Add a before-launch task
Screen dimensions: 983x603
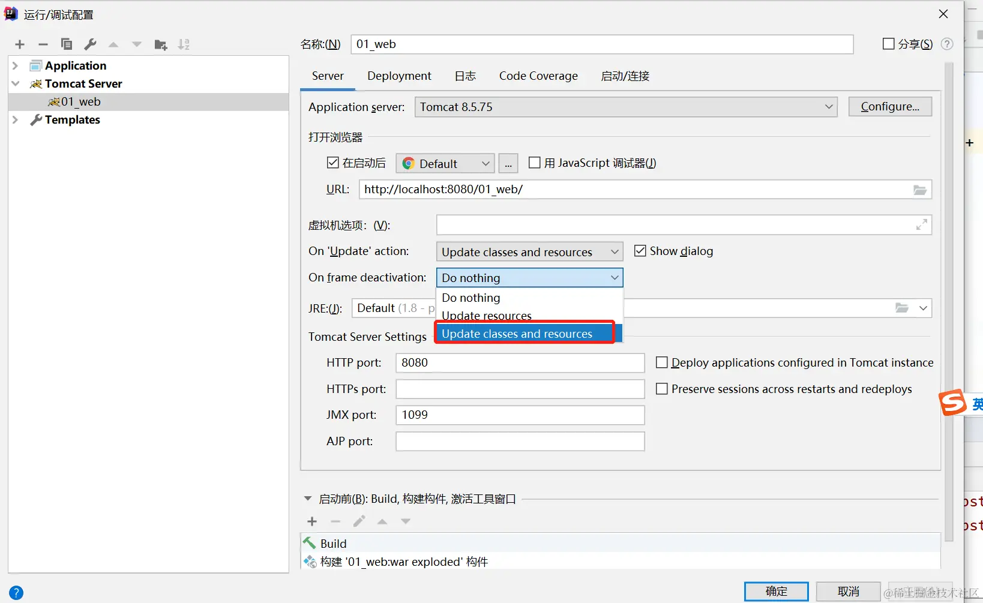click(312, 521)
